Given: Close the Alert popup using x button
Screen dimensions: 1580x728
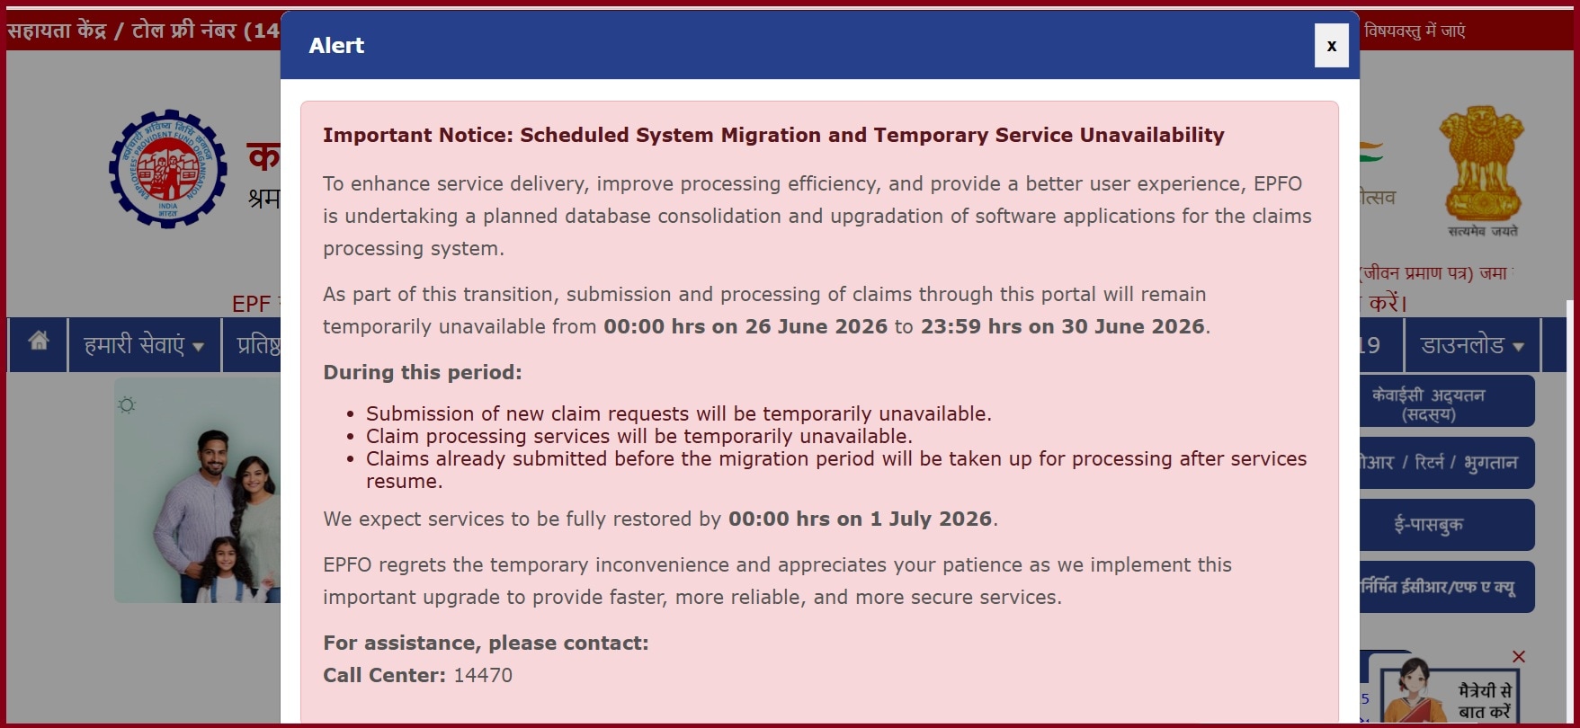Looking at the screenshot, I should point(1332,46).
